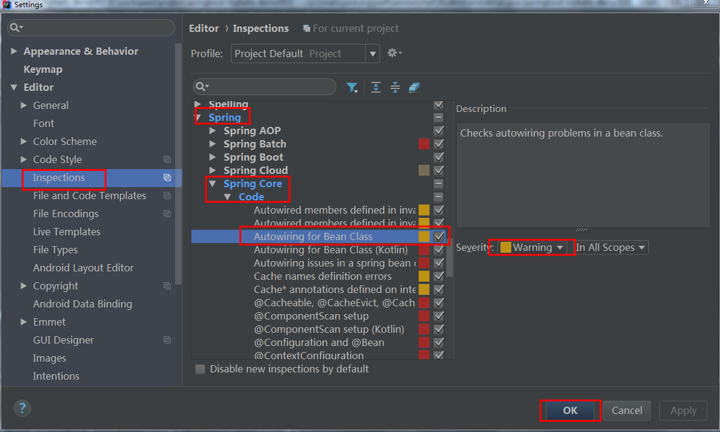Click the filter inspections funnel icon
Viewport: 720px width, 432px height.
[x=352, y=87]
